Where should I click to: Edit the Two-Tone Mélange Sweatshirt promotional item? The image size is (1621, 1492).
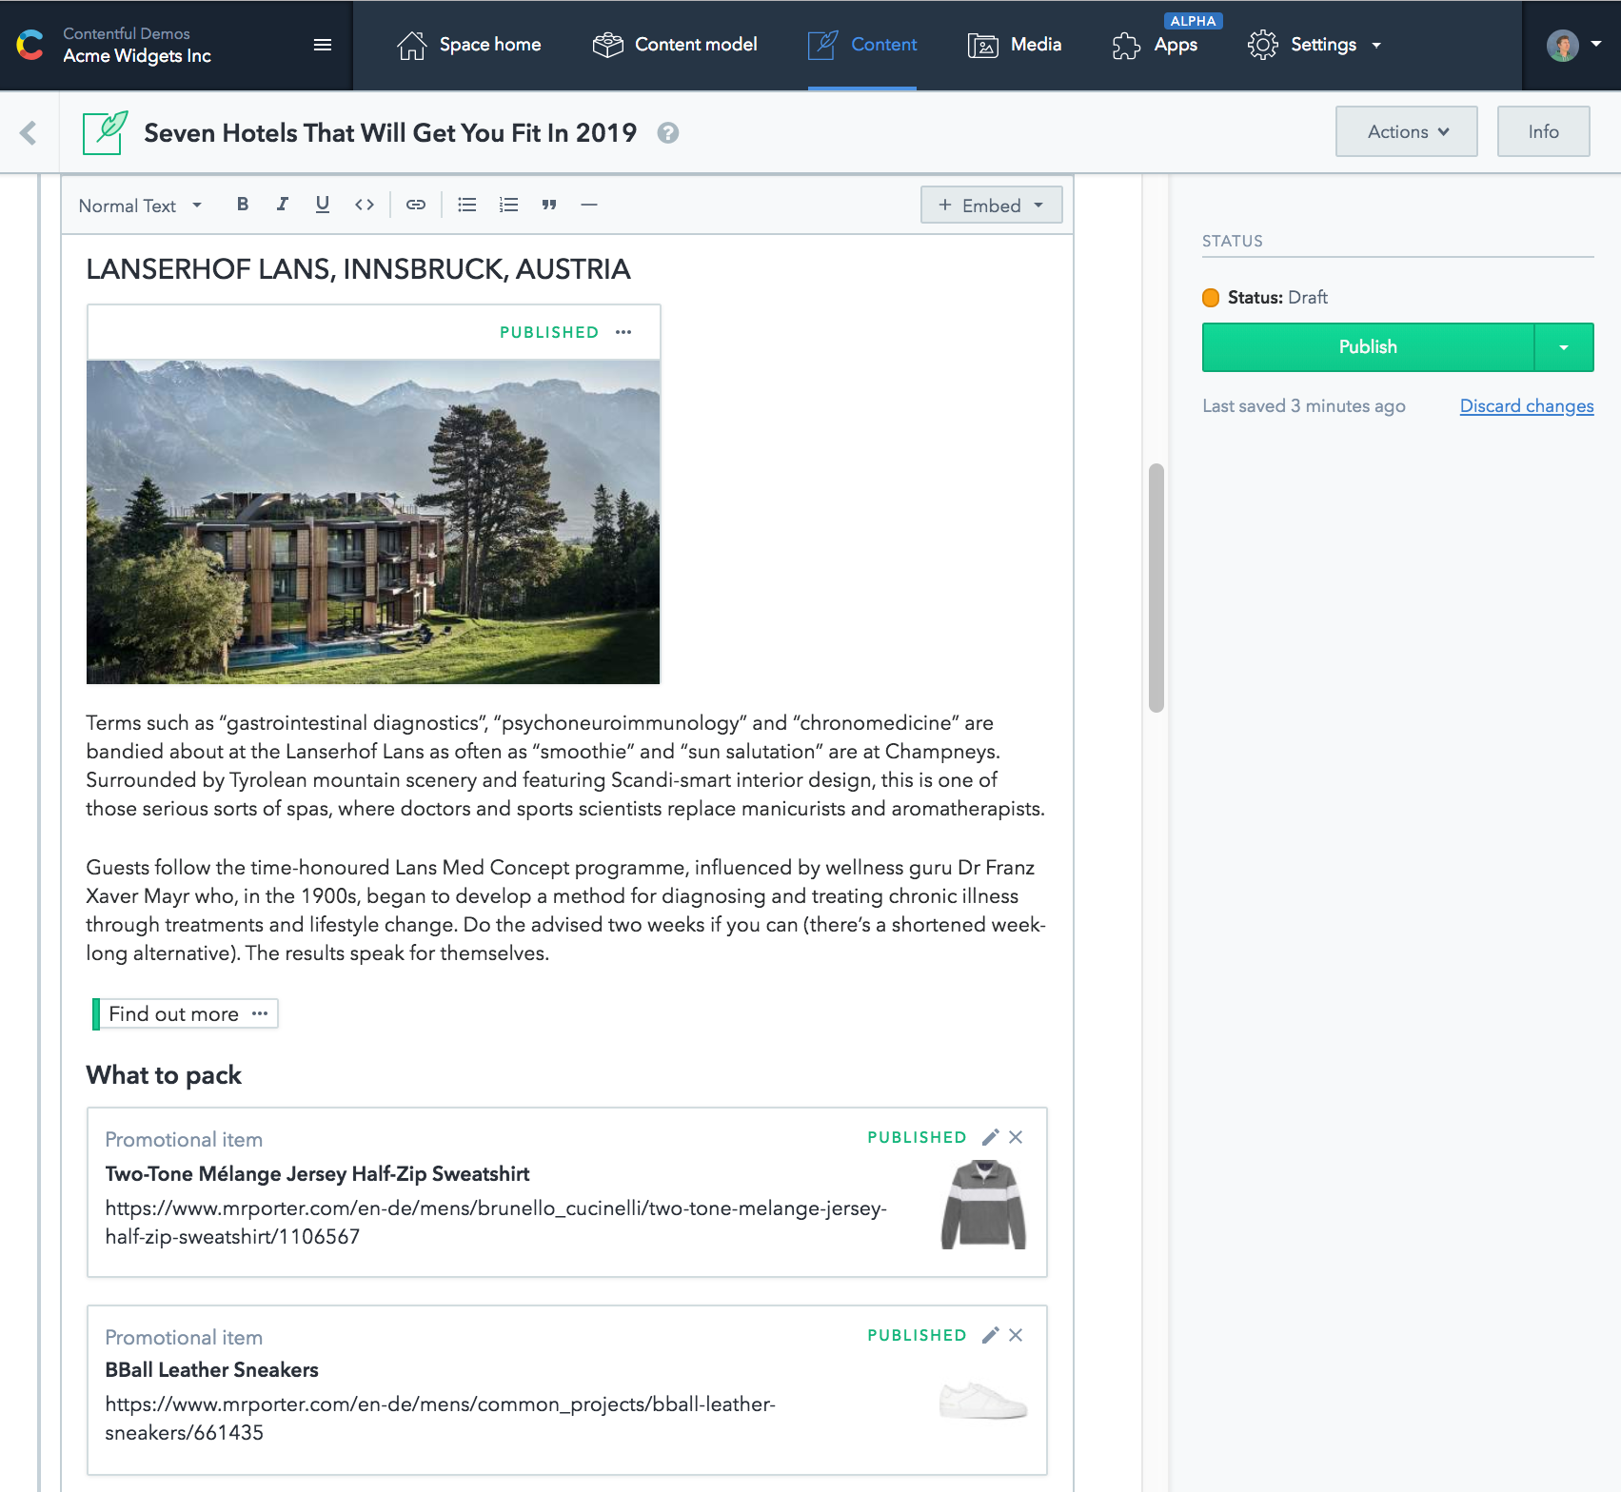[991, 1137]
